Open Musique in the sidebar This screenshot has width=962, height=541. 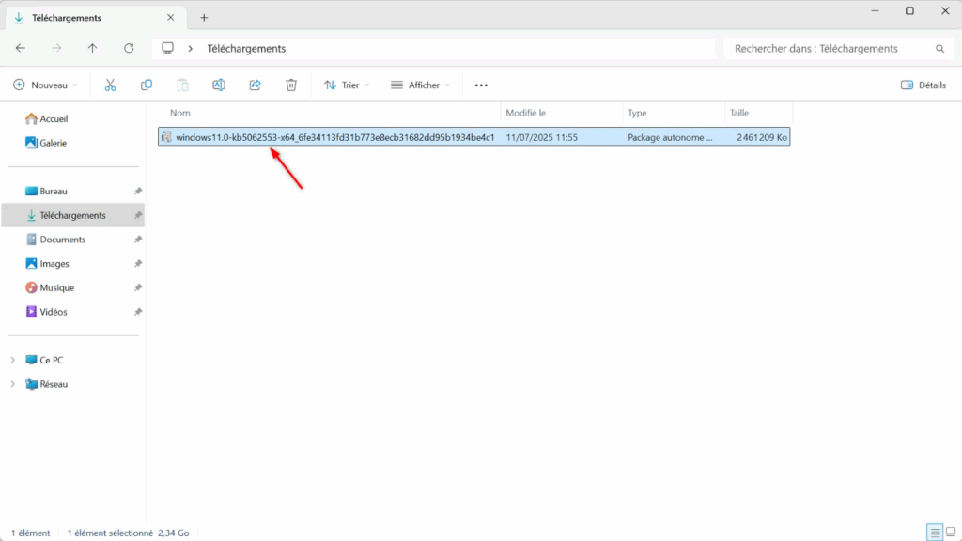(49, 287)
